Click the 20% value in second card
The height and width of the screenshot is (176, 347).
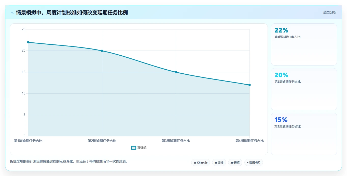pyautogui.click(x=281, y=75)
